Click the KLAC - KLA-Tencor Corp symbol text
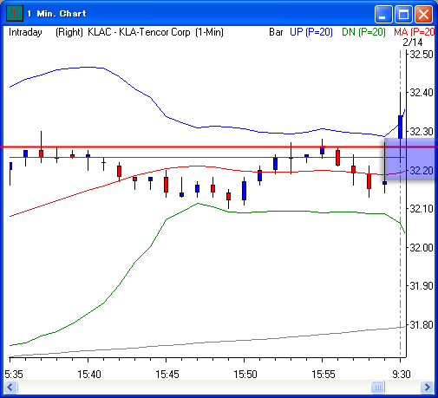This screenshot has width=438, height=398. pyautogui.click(x=139, y=32)
